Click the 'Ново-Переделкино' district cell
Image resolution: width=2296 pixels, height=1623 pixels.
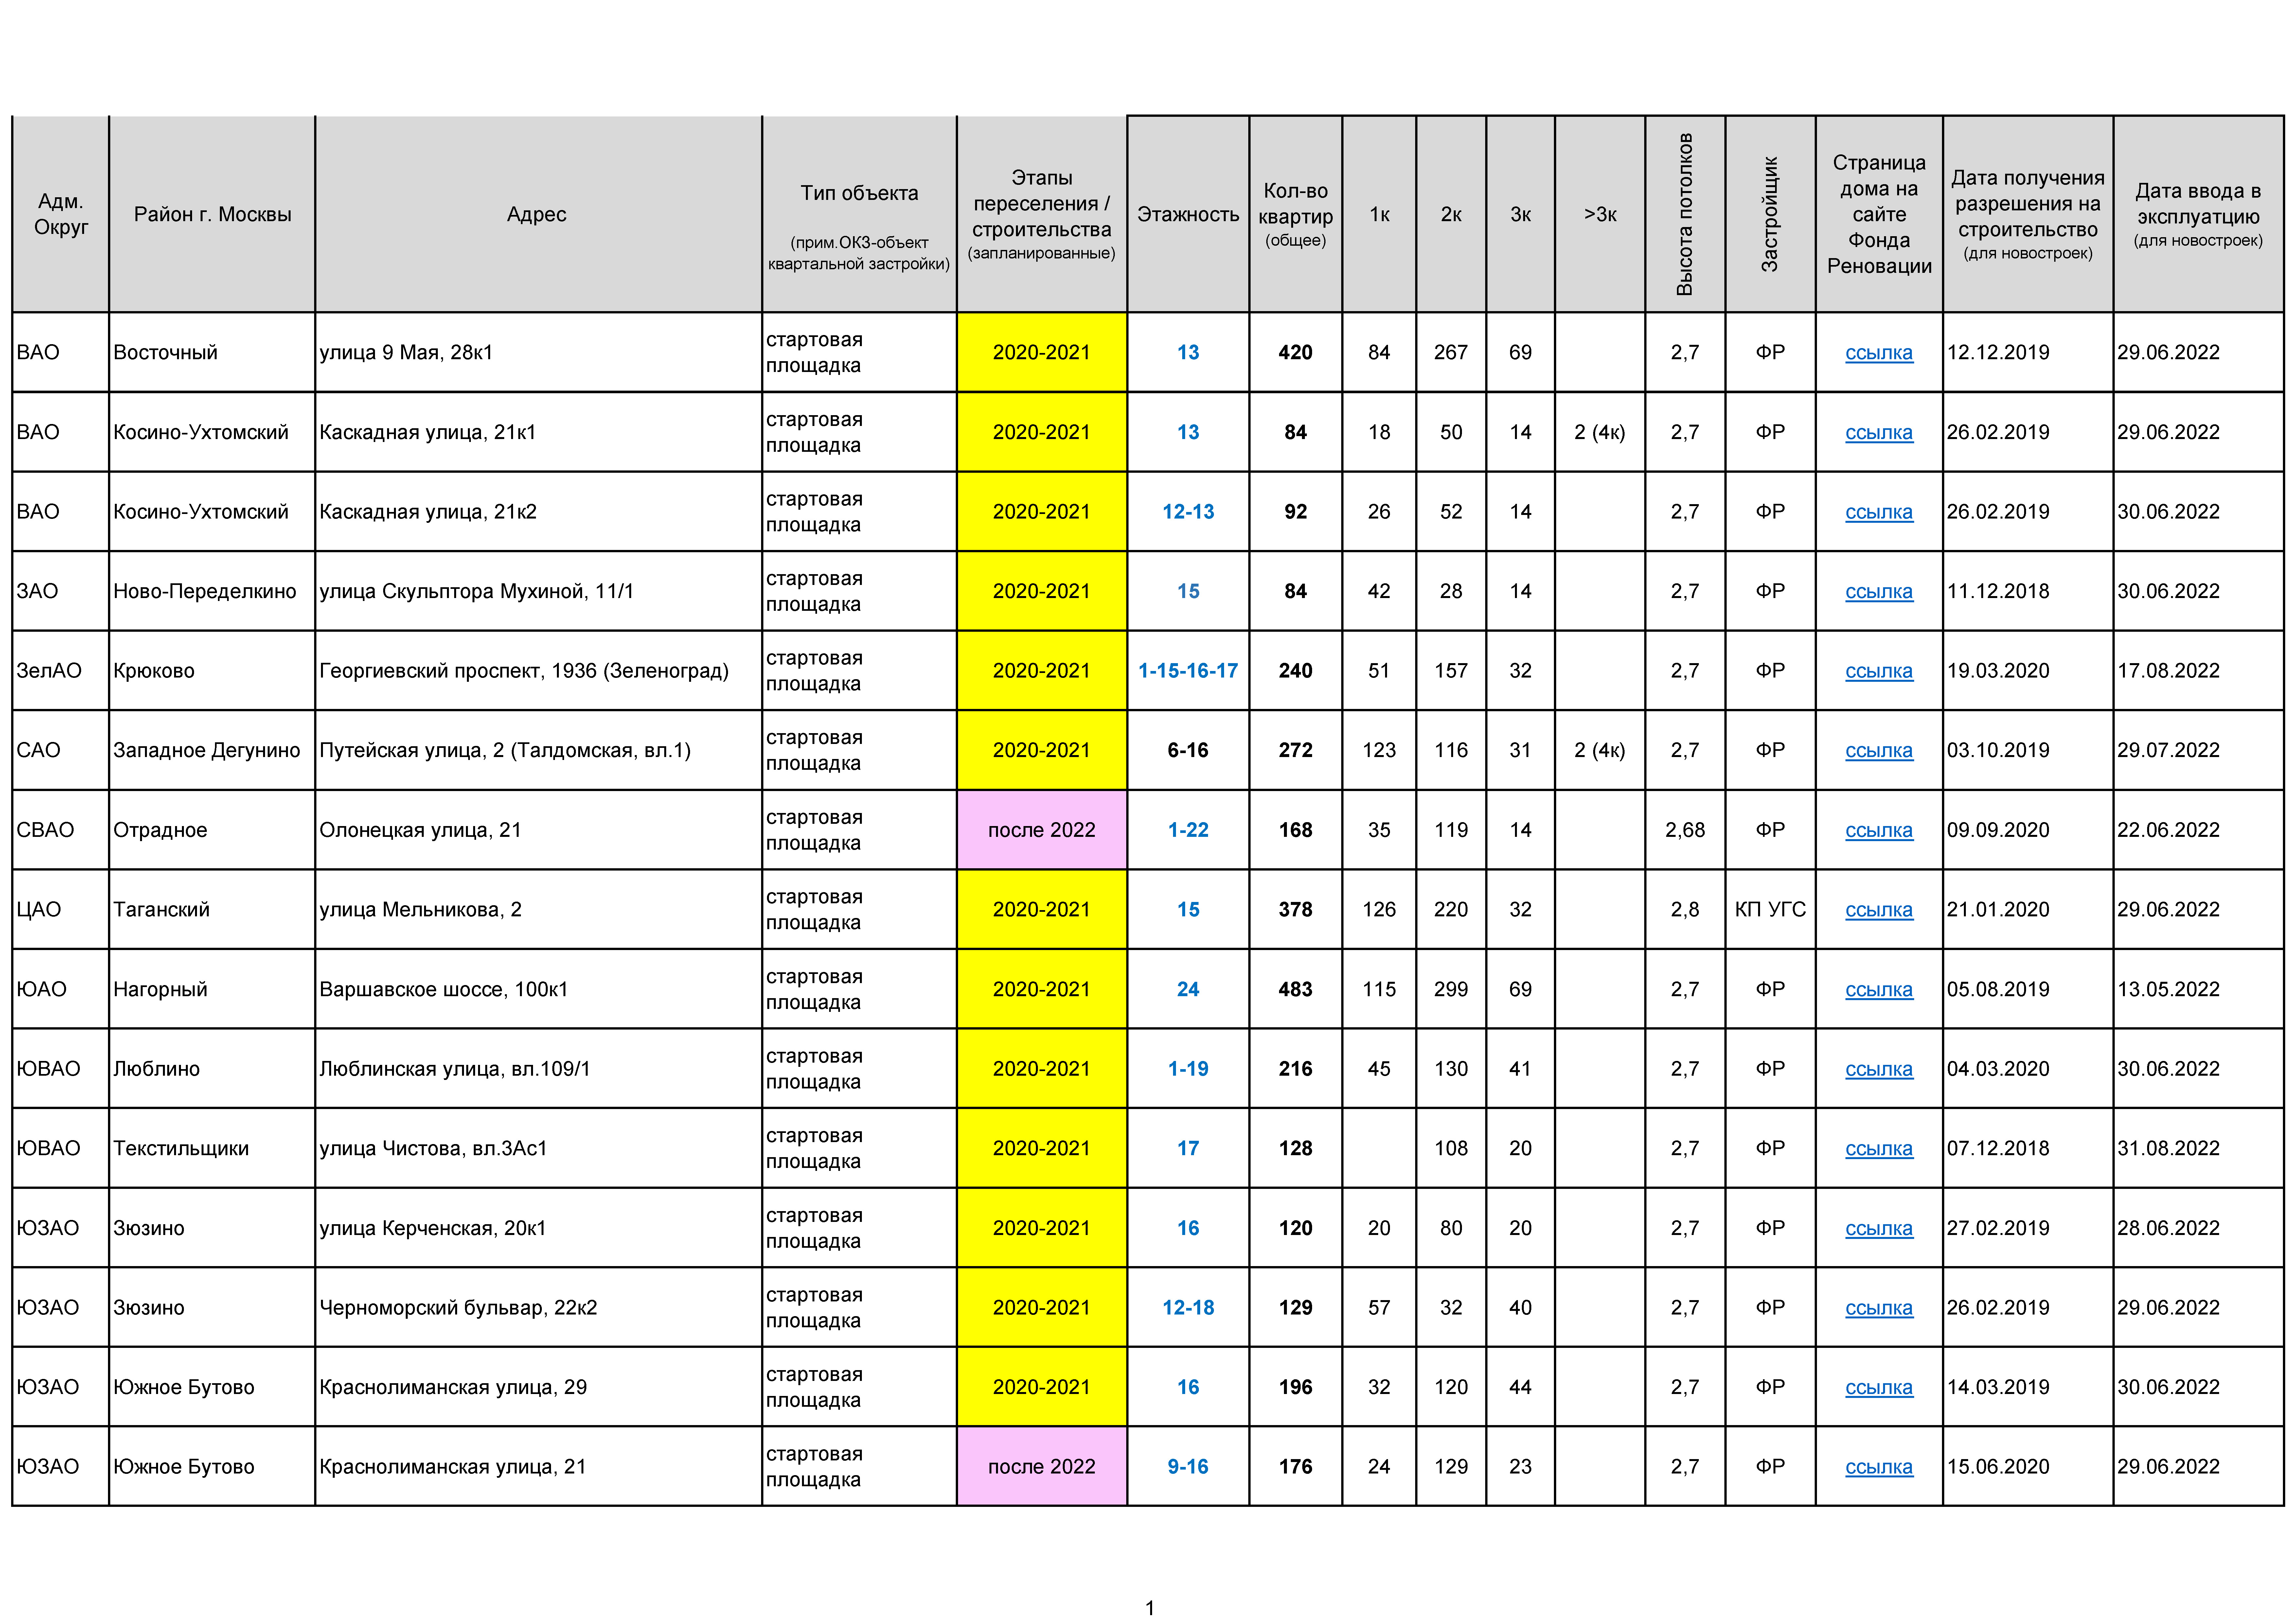coord(205,591)
